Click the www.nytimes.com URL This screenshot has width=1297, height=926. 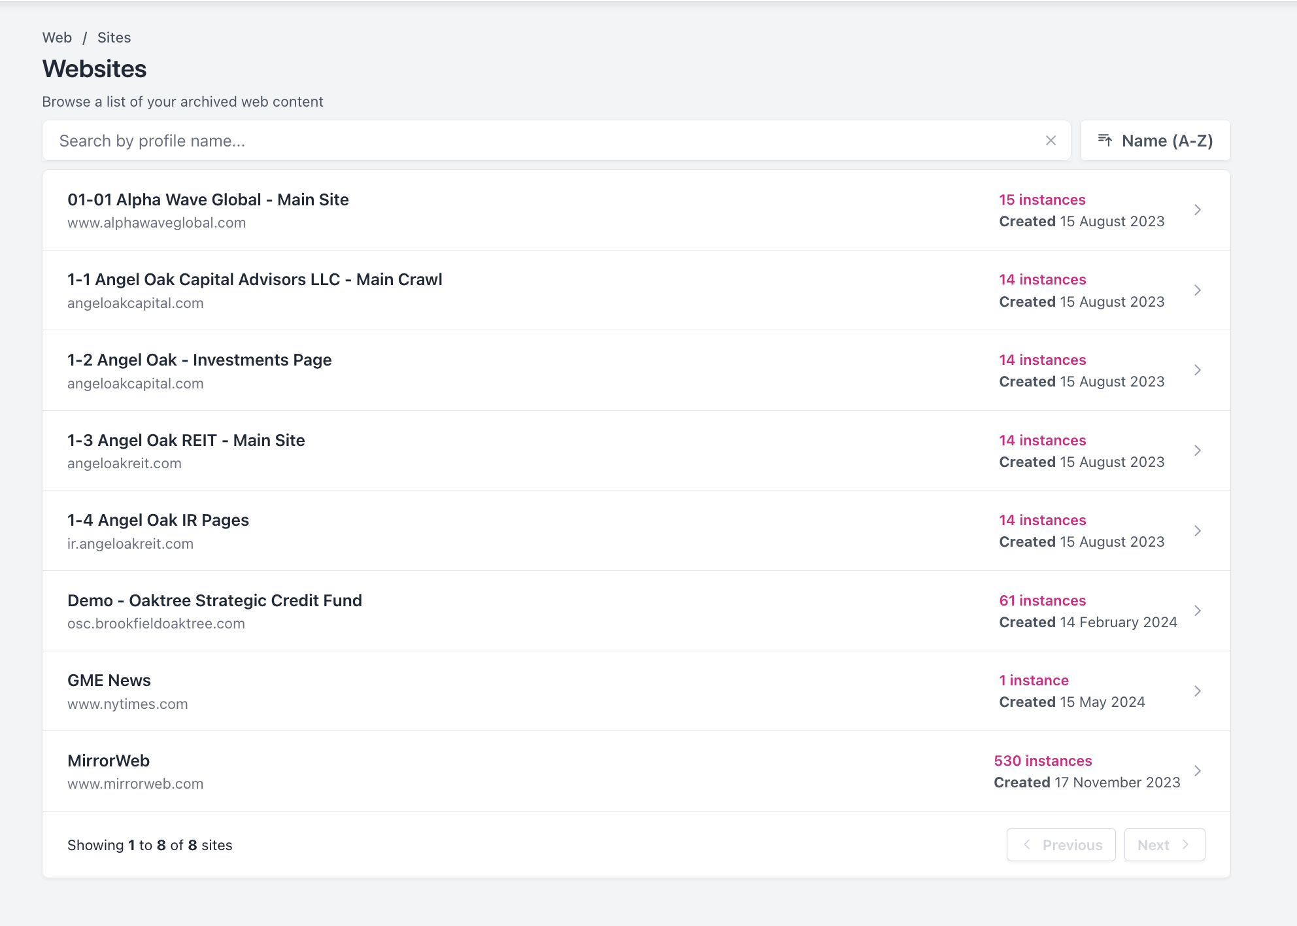click(127, 704)
